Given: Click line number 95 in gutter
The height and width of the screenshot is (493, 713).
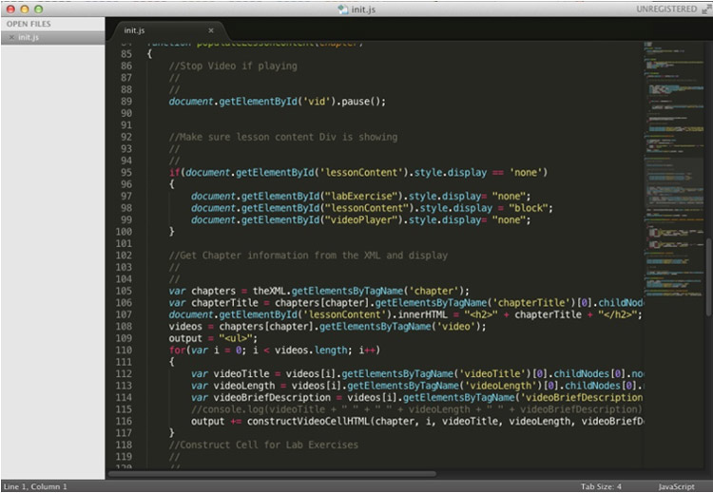Looking at the screenshot, I should point(126,172).
